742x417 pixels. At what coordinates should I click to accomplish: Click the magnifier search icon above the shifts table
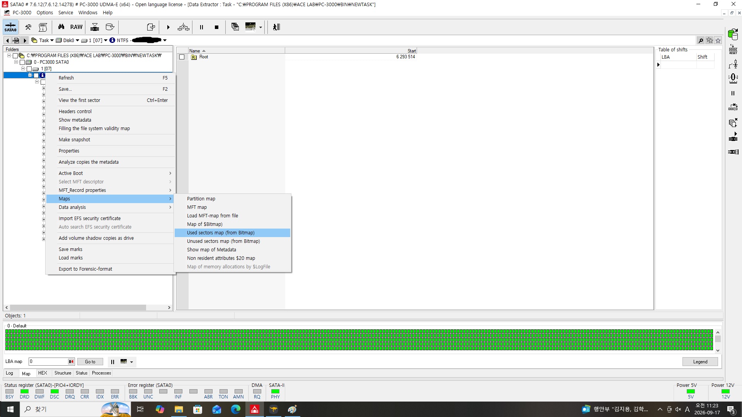pos(701,40)
